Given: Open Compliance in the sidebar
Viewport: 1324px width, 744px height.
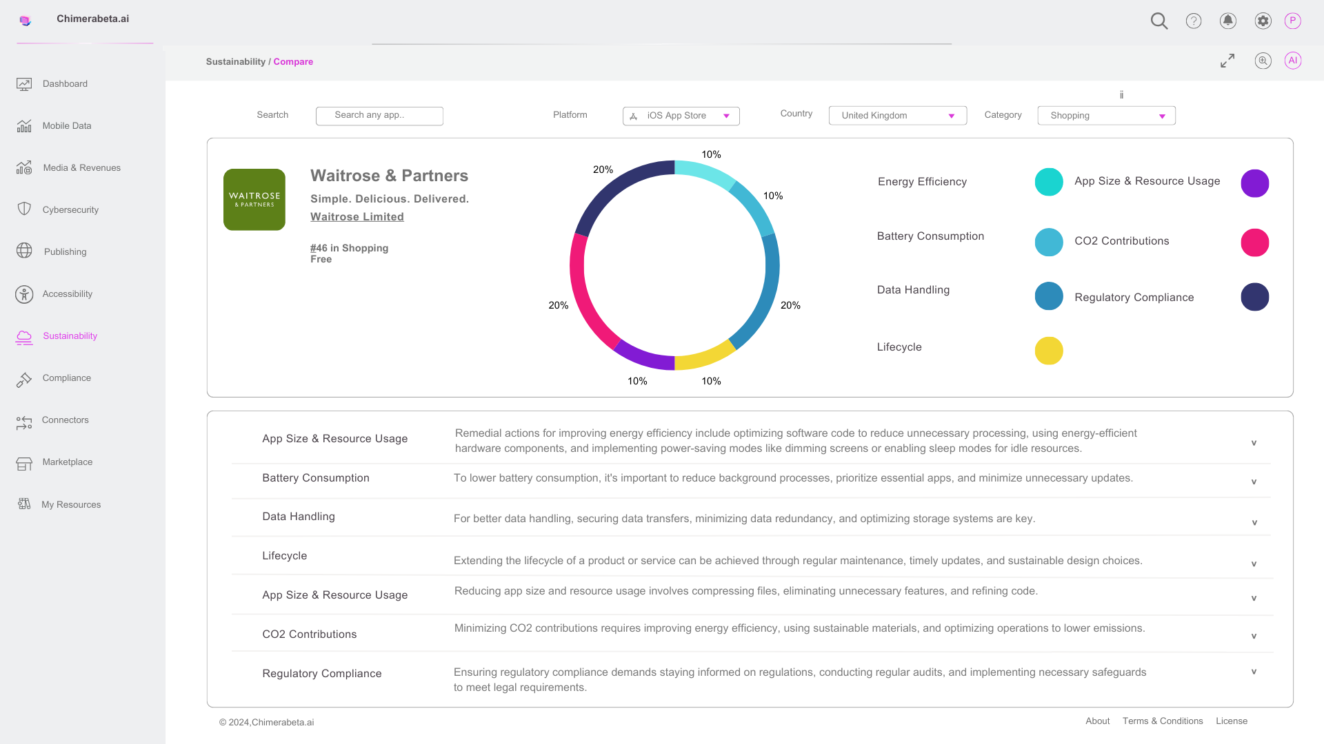Looking at the screenshot, I should tap(66, 378).
